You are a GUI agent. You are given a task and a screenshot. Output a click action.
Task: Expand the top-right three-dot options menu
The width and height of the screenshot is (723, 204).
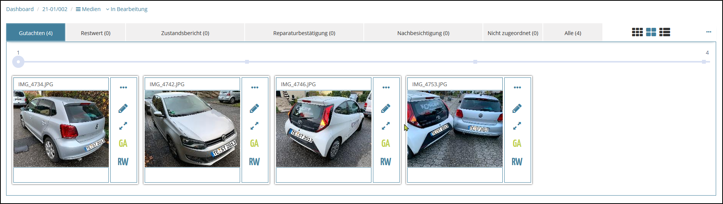pyautogui.click(x=708, y=32)
